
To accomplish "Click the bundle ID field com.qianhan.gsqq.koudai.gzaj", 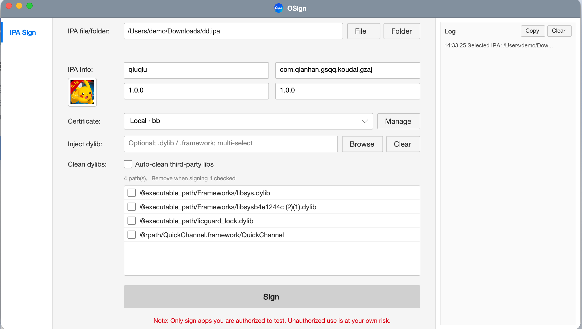I will pyautogui.click(x=347, y=70).
